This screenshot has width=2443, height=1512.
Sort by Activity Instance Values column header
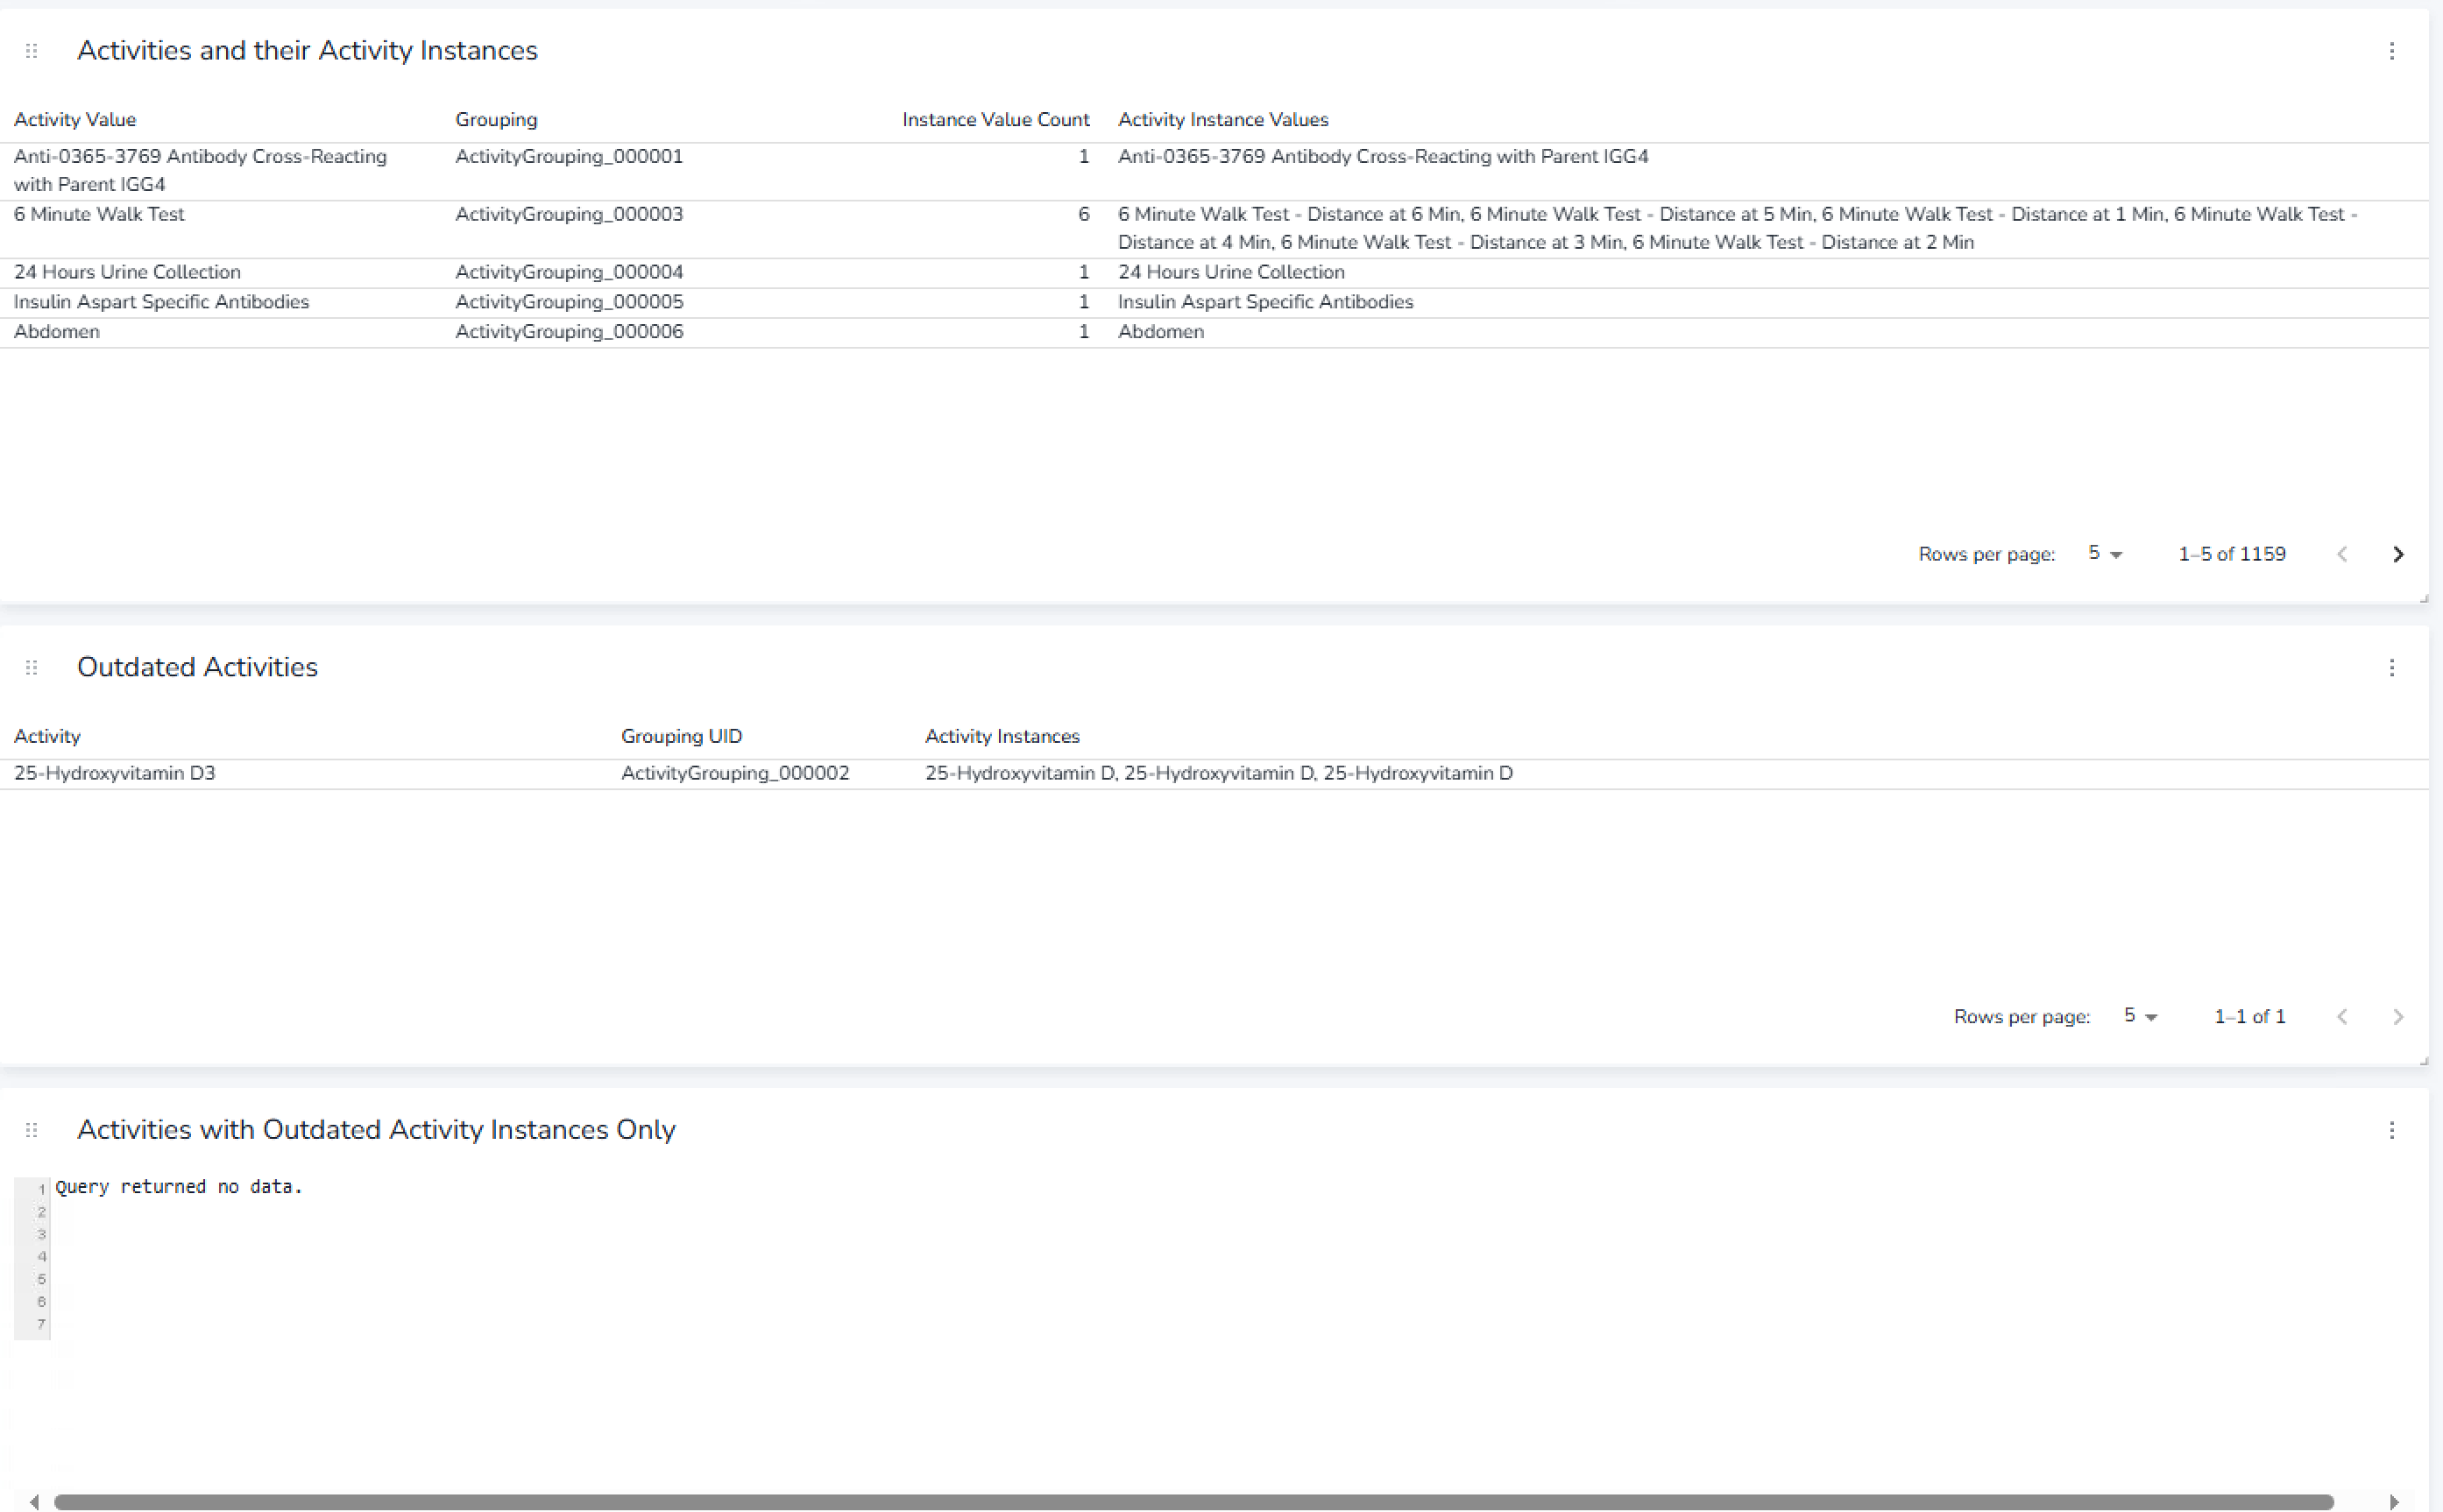point(1222,120)
